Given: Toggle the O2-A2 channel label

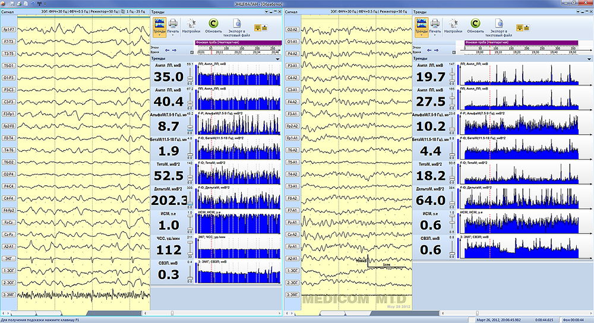Looking at the screenshot, I should point(292,30).
